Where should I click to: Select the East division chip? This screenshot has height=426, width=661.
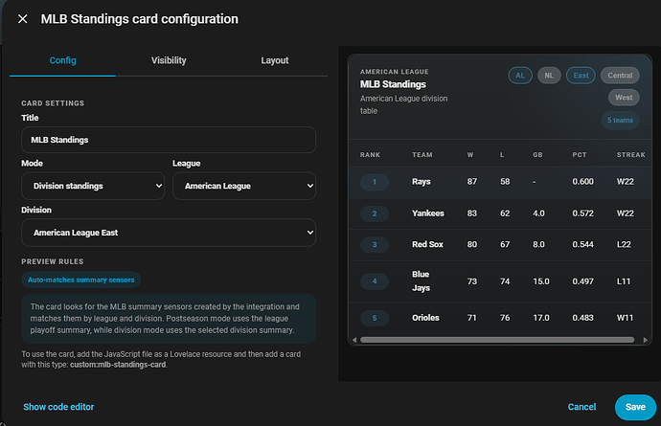[x=581, y=76]
